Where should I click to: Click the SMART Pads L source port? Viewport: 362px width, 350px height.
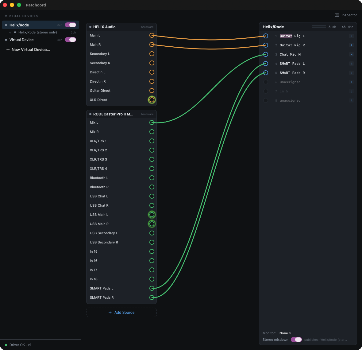point(152,288)
